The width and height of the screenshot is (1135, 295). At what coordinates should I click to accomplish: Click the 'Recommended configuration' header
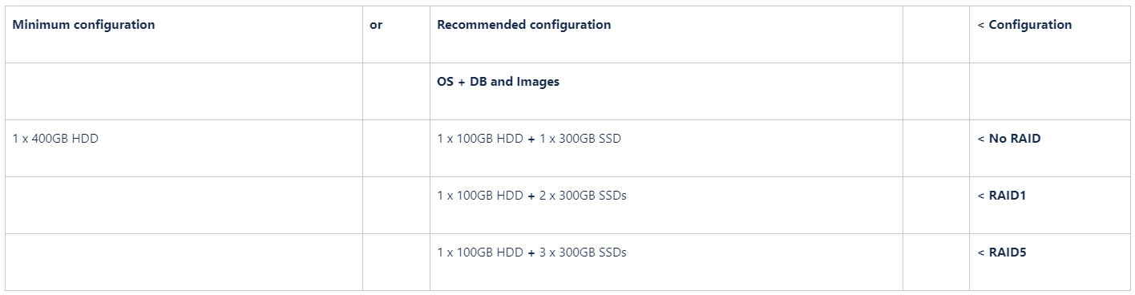666,34
